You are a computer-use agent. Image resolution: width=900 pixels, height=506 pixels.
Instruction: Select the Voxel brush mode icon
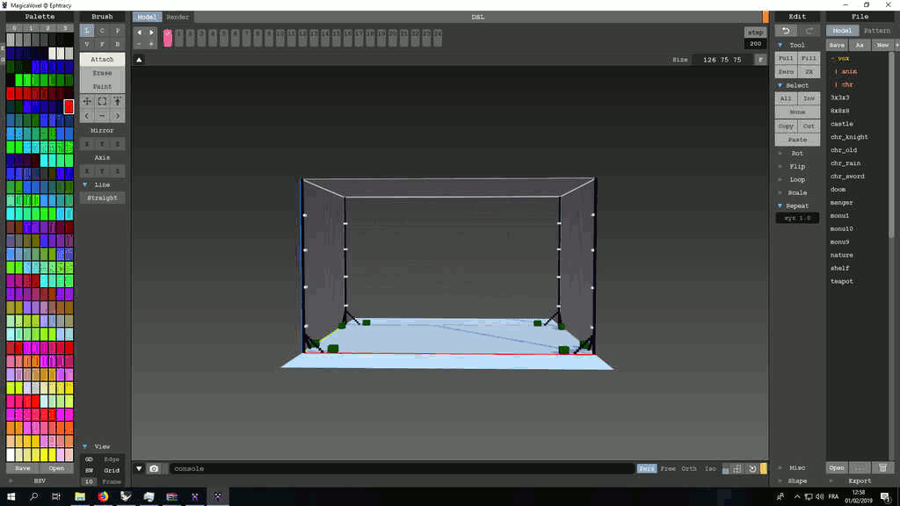87,44
